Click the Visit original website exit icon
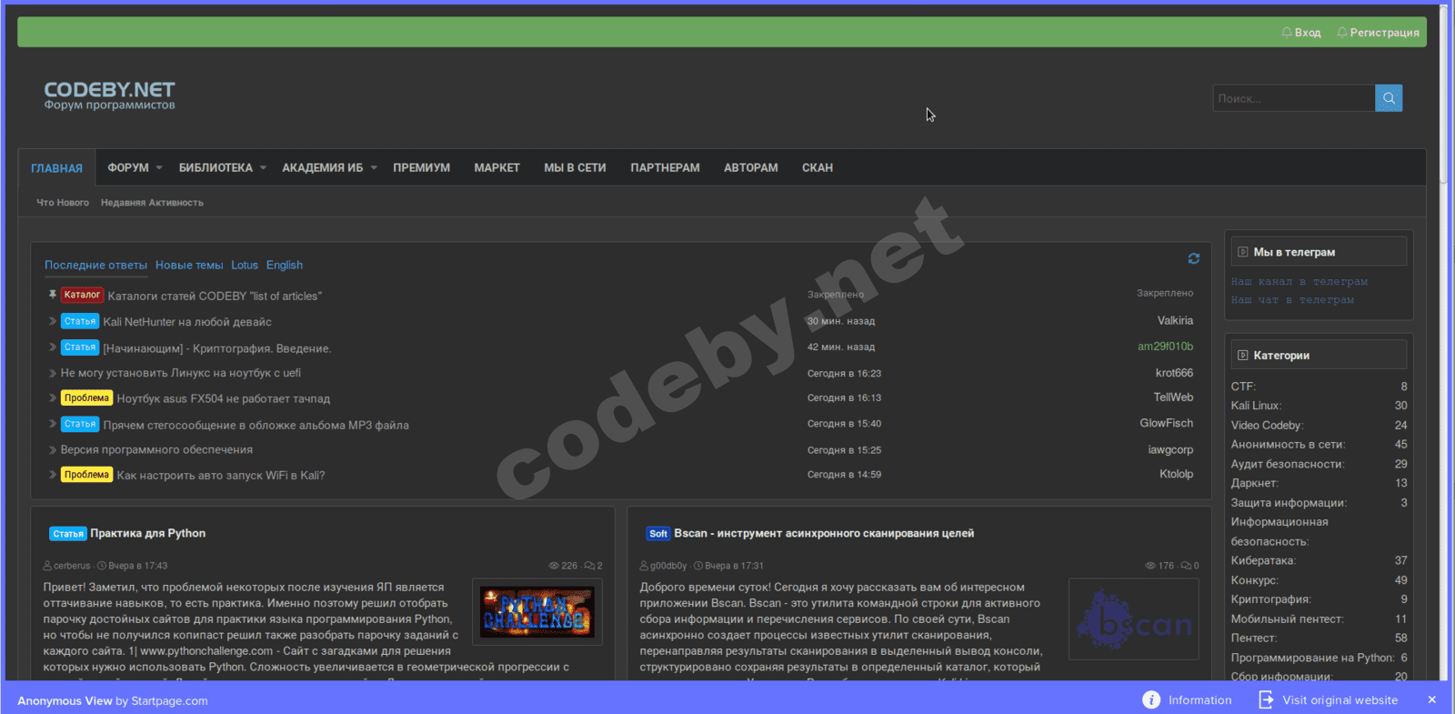Viewport: 1455px width, 714px height. pyautogui.click(x=1266, y=699)
